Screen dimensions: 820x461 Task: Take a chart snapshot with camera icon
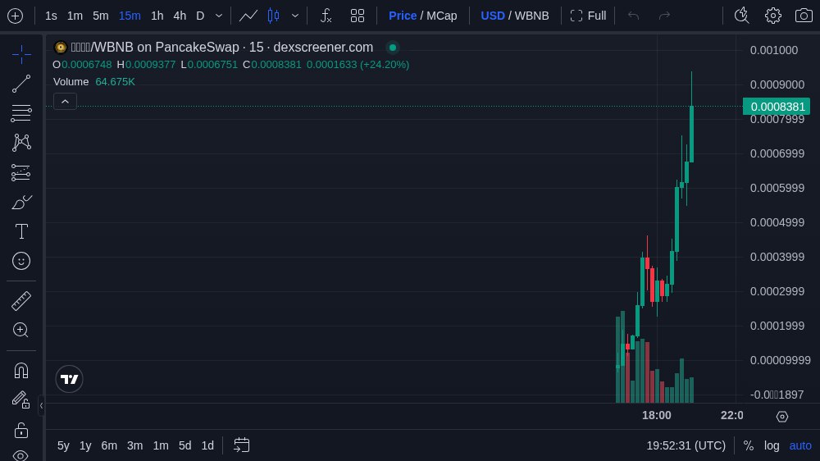[x=804, y=16]
